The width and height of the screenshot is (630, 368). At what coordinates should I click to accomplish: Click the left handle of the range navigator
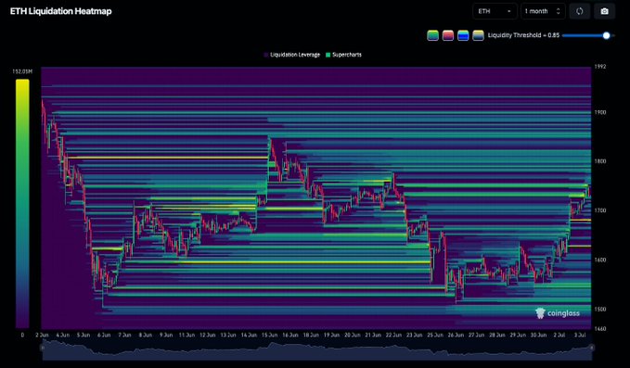pos(42,348)
